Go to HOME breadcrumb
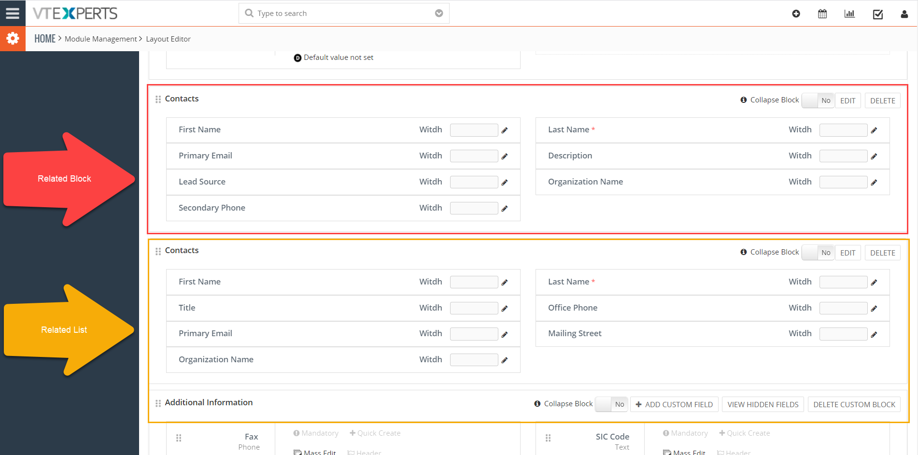This screenshot has width=918, height=455. click(45, 39)
